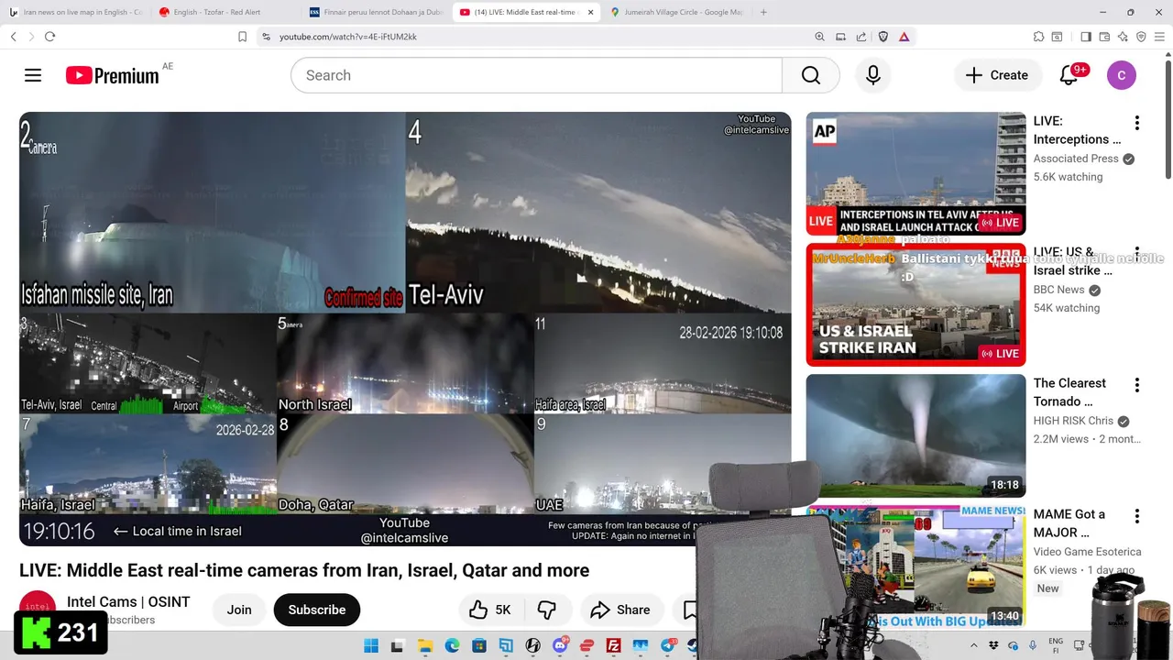Open FileZilla from taskbar
1173x660 pixels.
pos(614,645)
